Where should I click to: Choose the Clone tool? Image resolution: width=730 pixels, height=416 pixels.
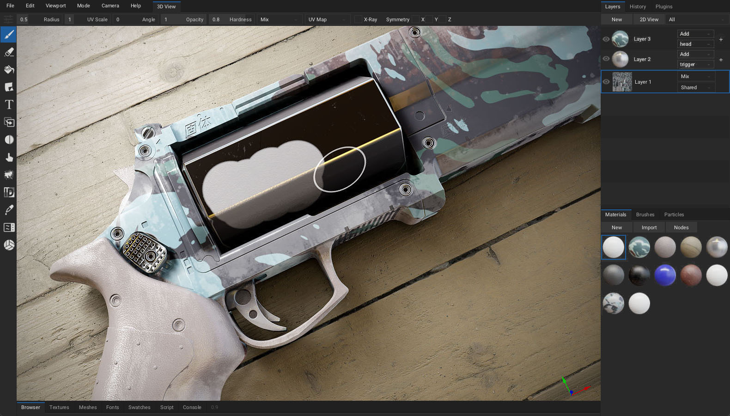tap(9, 122)
